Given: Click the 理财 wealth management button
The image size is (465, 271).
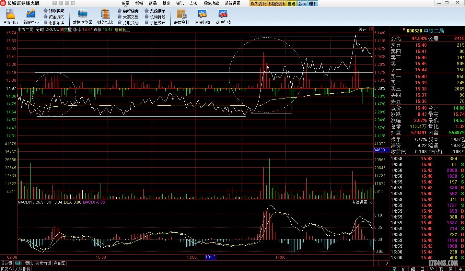Looking at the screenshot, I should (x=313, y=4).
